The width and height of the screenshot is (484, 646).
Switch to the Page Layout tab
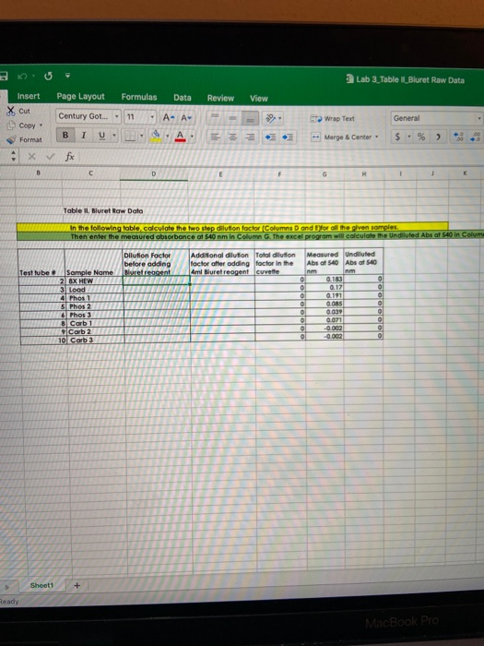(81, 96)
